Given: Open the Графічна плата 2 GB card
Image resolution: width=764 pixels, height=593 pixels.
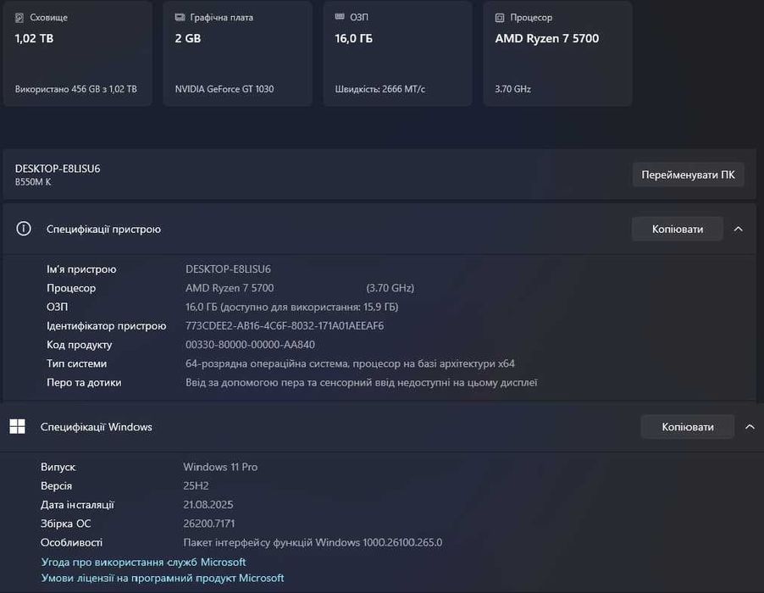Looking at the screenshot, I should (x=238, y=53).
